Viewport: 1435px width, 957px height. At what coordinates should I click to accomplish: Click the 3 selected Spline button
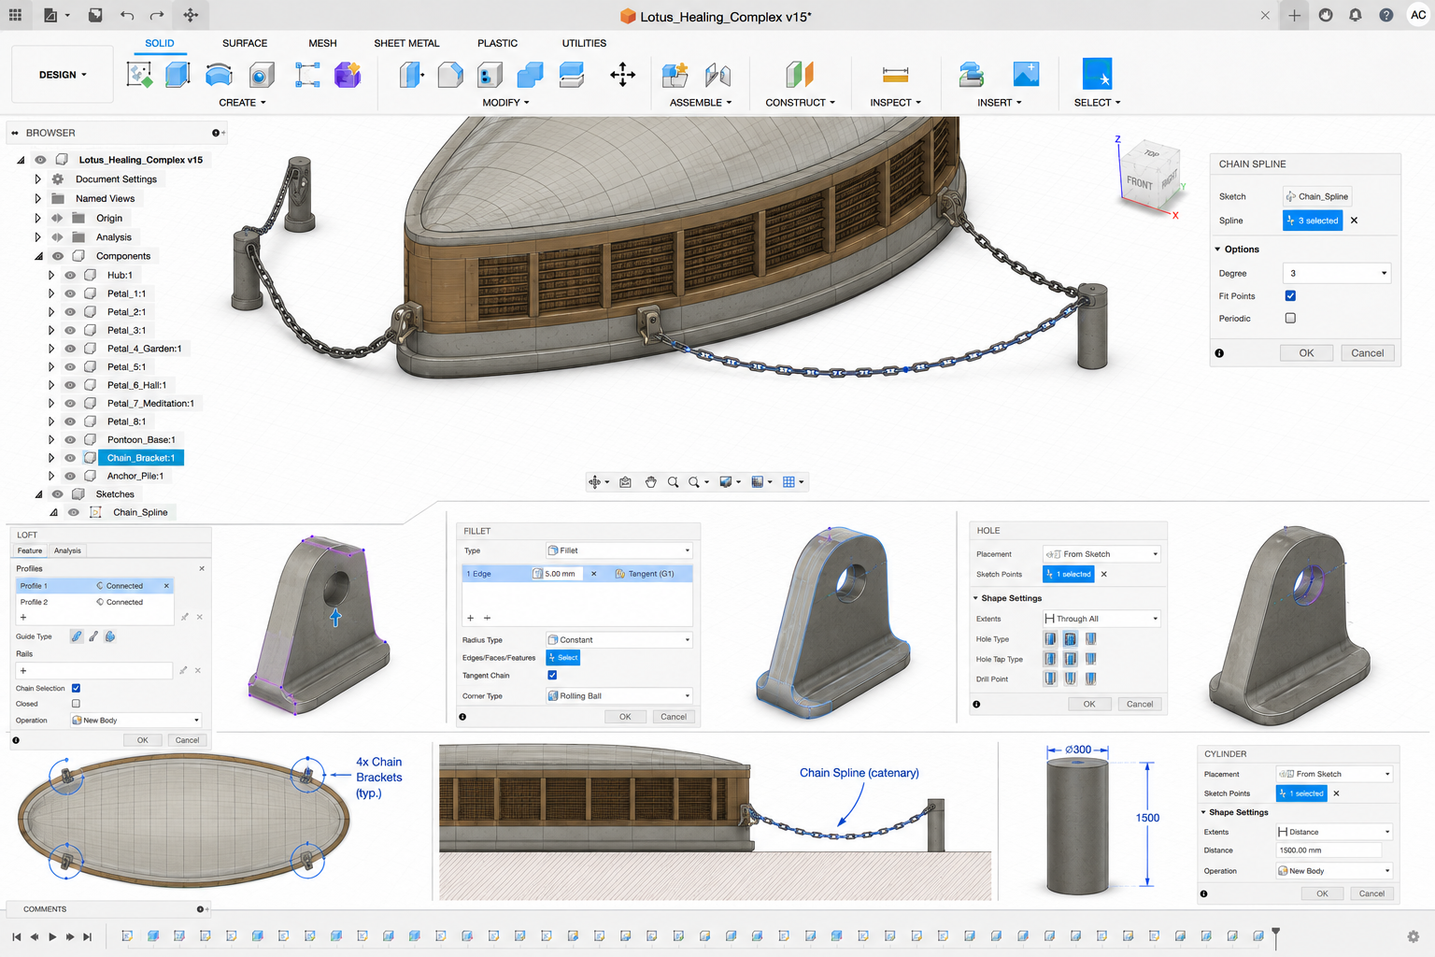pos(1313,221)
